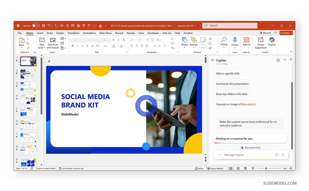Image resolution: width=309 pixels, height=191 pixels.
Task: Select slide 3 thumbnail in slide panel
Action: [x=28, y=87]
